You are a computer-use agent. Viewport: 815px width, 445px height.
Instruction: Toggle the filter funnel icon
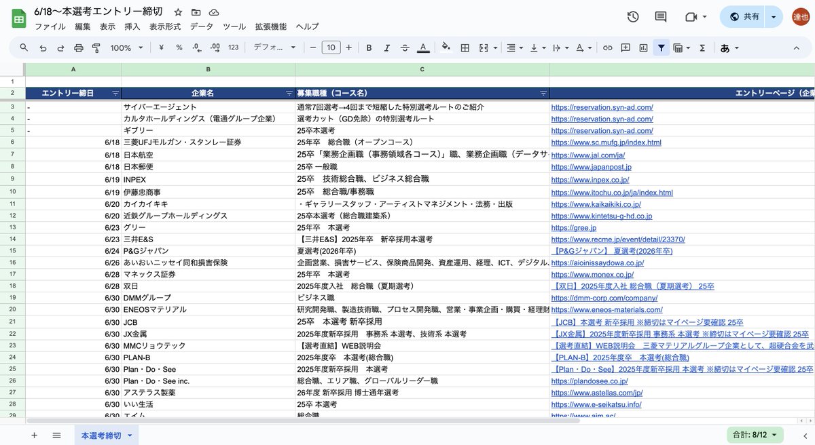[661, 47]
